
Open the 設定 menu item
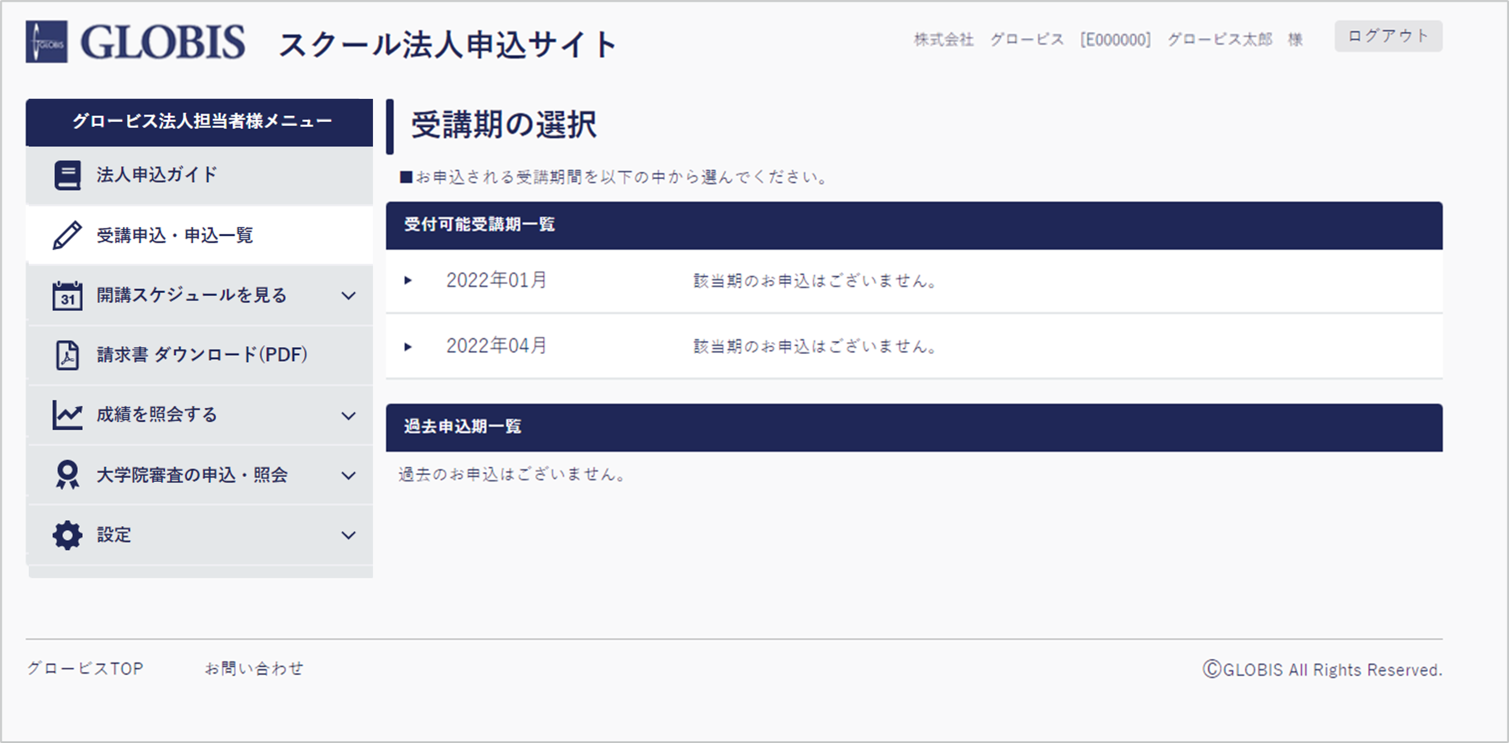(199, 535)
